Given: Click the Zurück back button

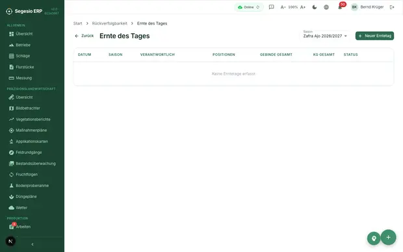Looking at the screenshot, I should (84, 36).
